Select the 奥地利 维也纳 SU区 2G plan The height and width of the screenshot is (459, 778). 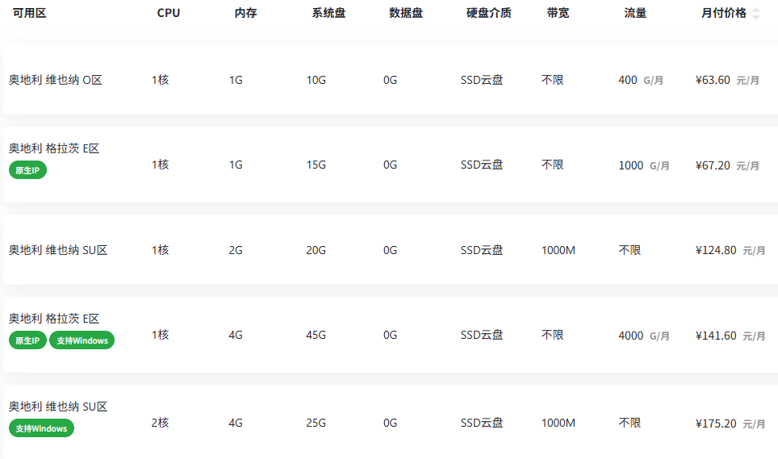coord(391,250)
